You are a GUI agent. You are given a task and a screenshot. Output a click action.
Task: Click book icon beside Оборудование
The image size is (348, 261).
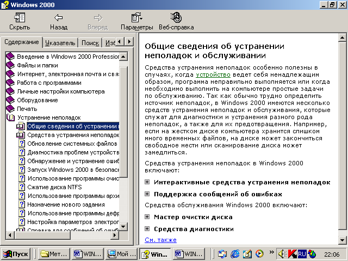pyautogui.click(x=10, y=100)
